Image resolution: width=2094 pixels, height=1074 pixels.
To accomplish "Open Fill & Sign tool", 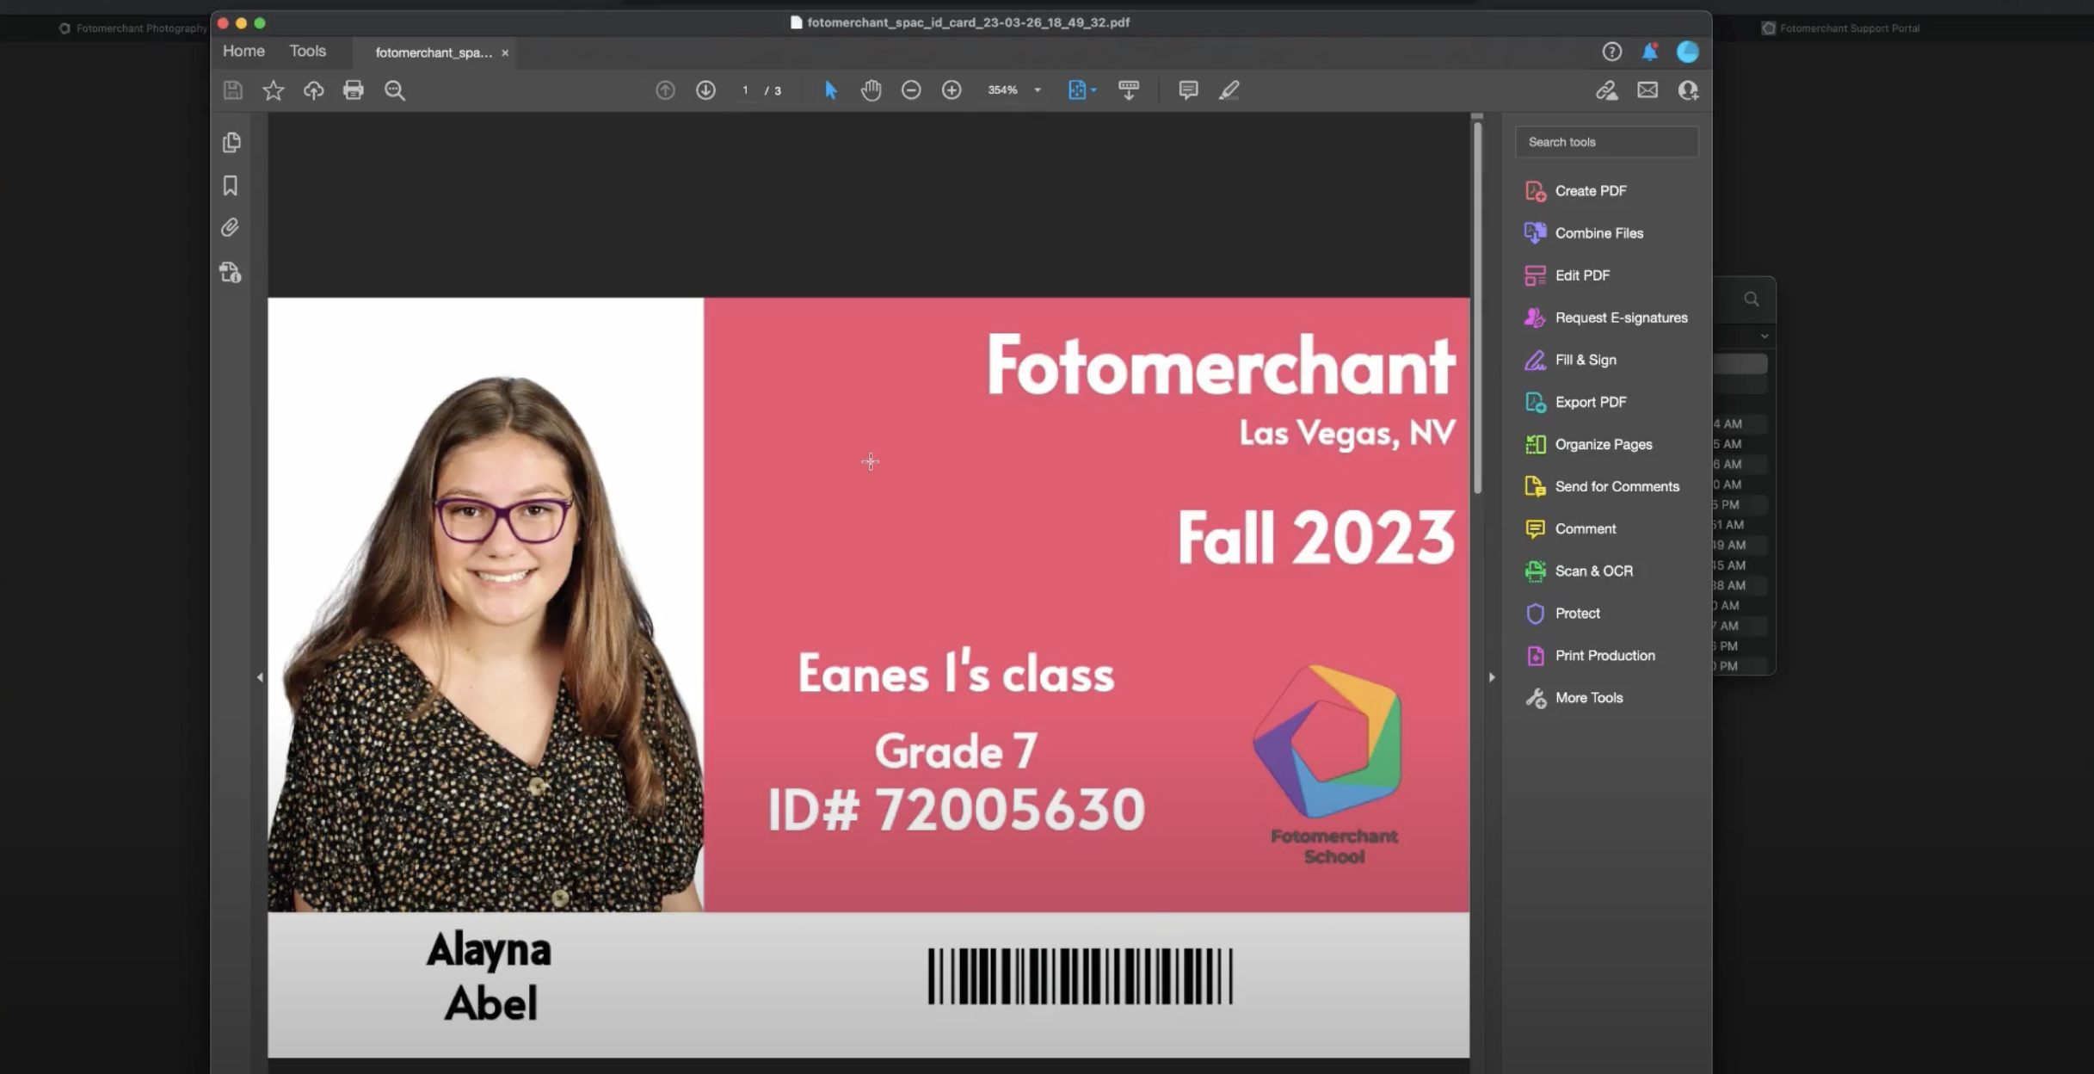I will (x=1571, y=360).
